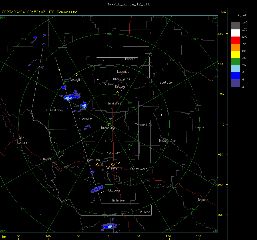Select the red 100 legend color block
The height and width of the screenshot is (240, 257).
pyautogui.click(x=235, y=40)
